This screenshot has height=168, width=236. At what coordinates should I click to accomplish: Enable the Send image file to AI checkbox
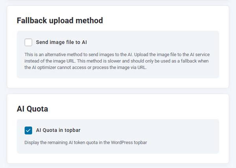pos(28,42)
